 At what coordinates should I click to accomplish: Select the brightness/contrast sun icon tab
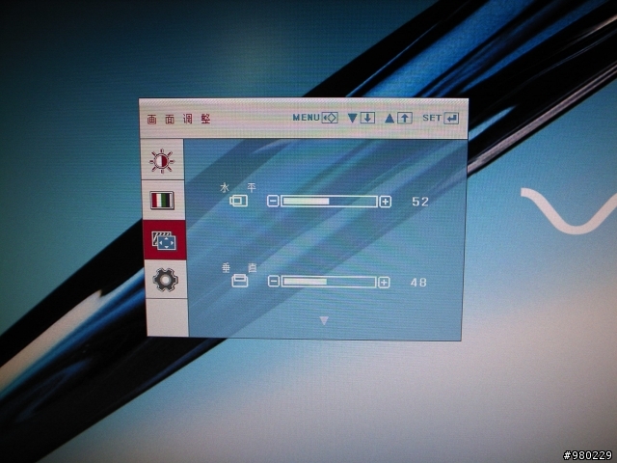click(162, 161)
